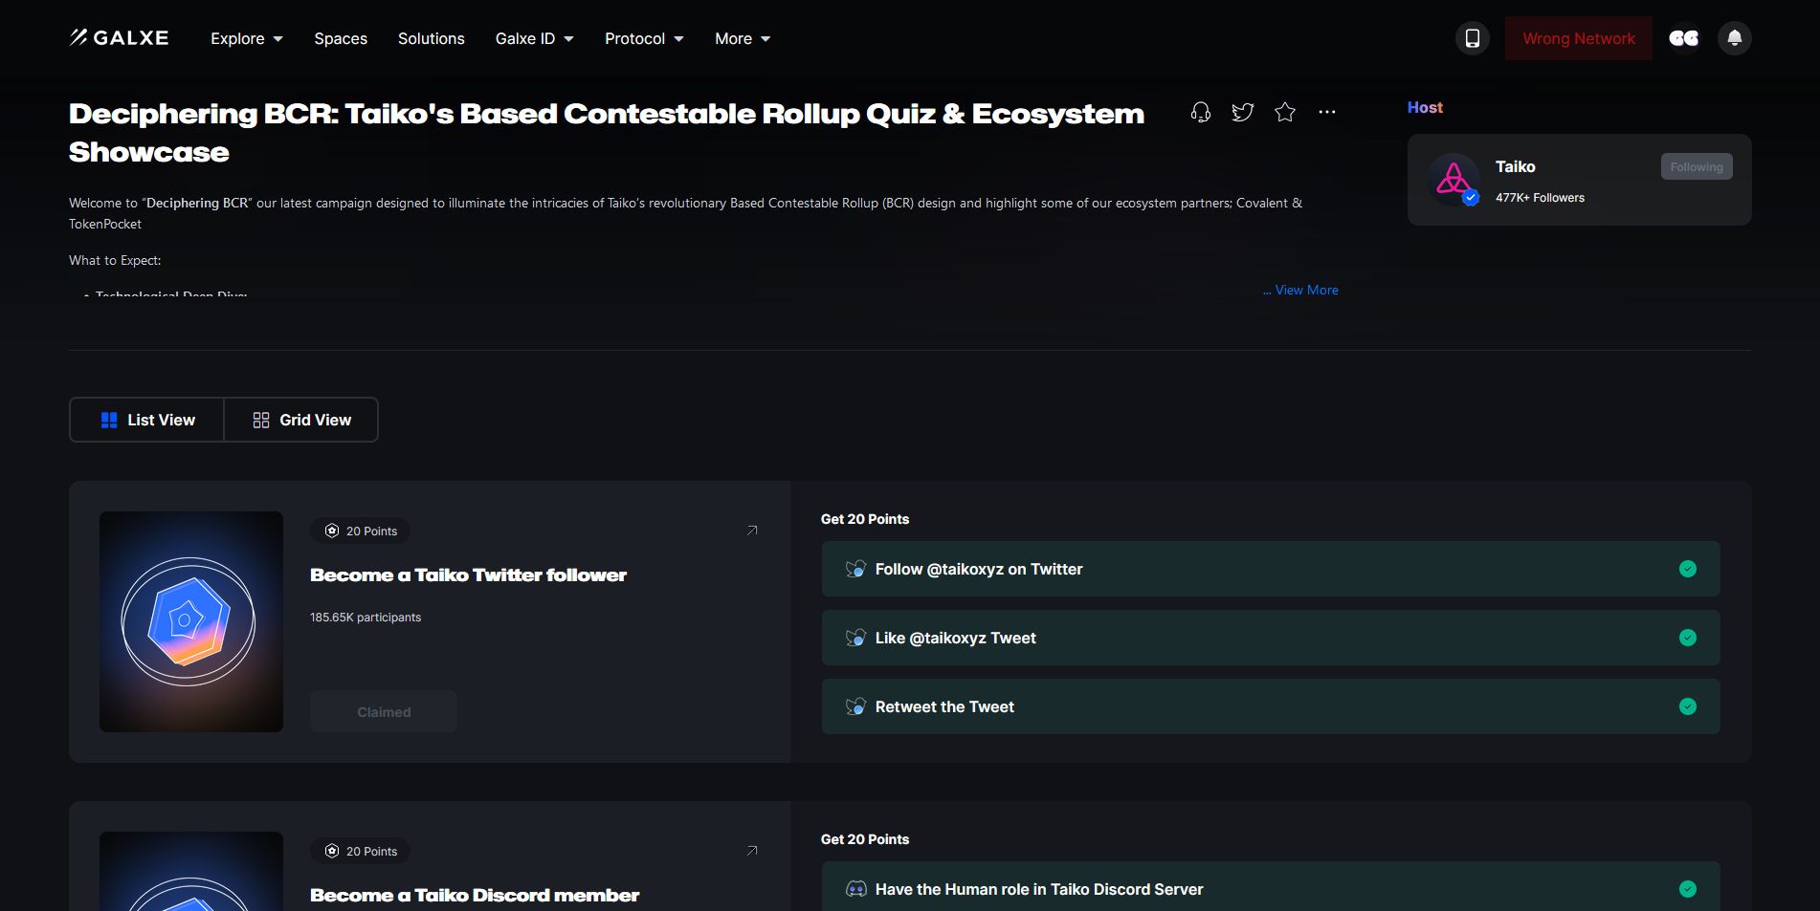
Task: Expand the Galxe ID dropdown
Action: tap(534, 38)
